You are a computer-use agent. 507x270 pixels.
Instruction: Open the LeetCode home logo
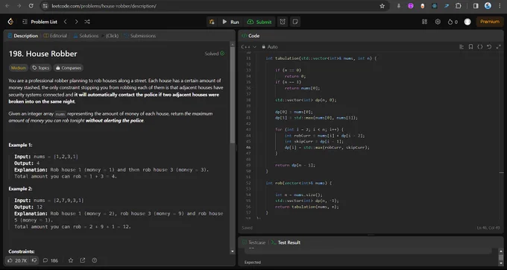point(10,22)
